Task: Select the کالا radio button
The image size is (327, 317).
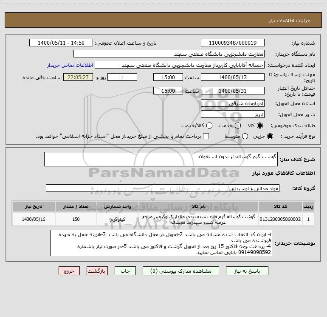Action: click(x=260, y=126)
